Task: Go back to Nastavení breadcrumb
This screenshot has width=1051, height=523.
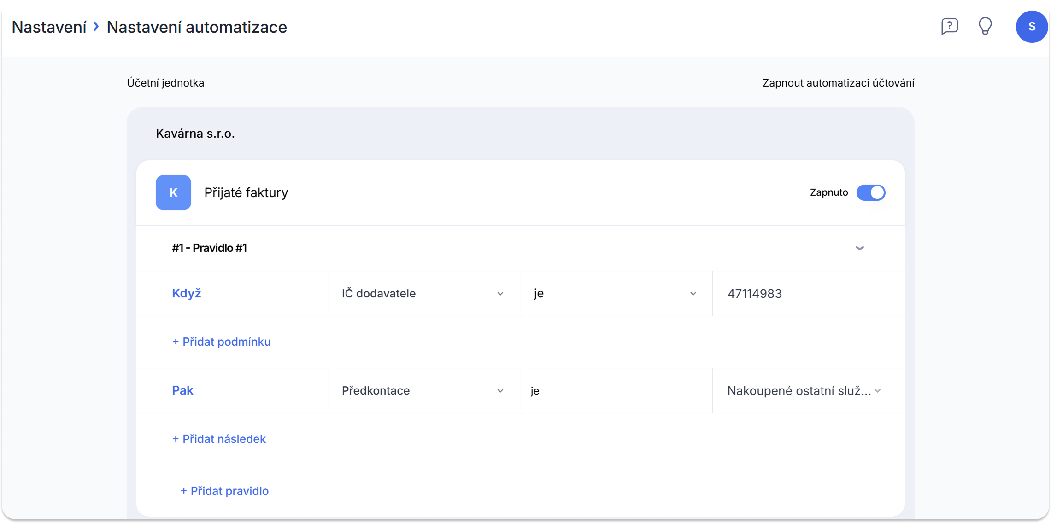Action: coord(49,27)
